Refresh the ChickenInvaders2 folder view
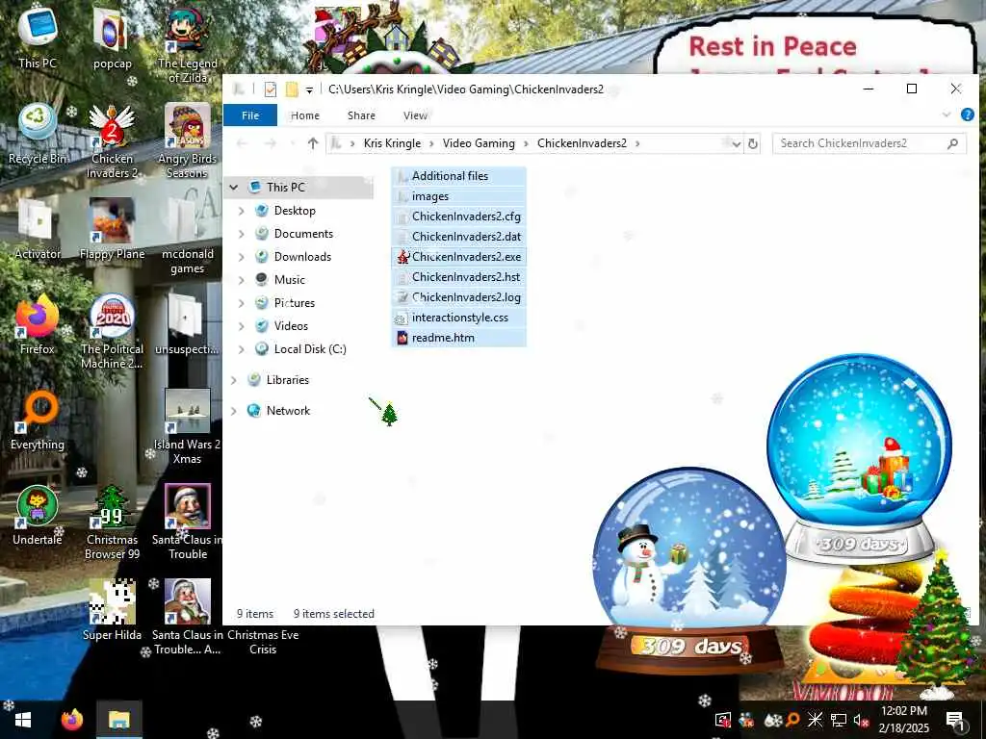Viewport: 986px width, 739px height. (x=753, y=144)
